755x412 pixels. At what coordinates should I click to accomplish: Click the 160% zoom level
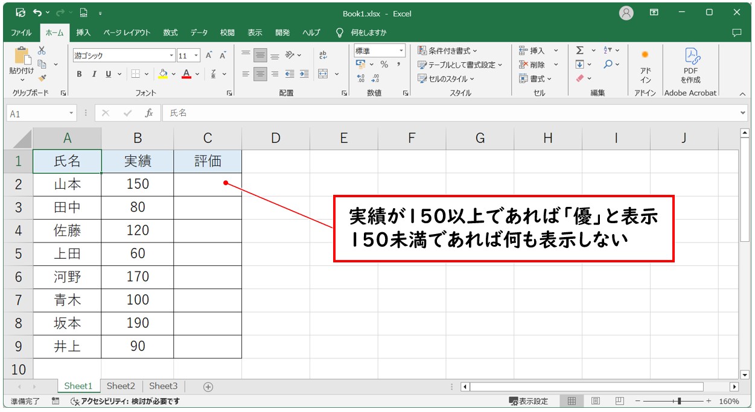[729, 401]
